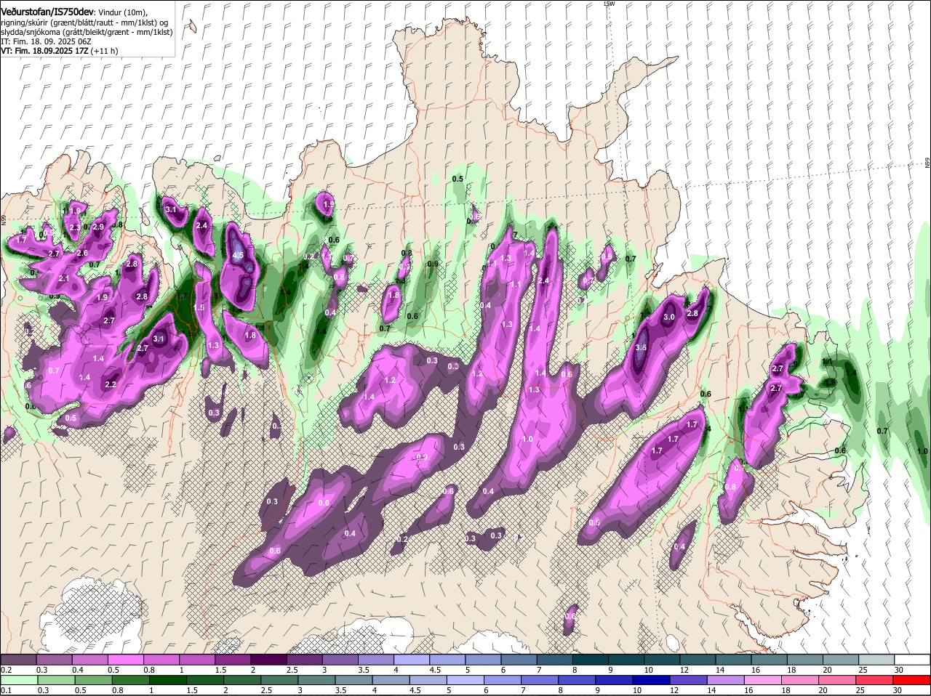Click the '30' label in upper legend row
Screen dimensions: 931x696
(899, 669)
